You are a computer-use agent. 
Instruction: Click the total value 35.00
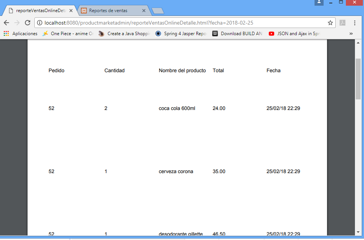(x=219, y=172)
